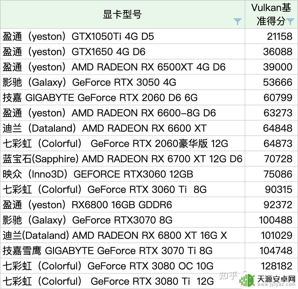Select score cell 101029
298x289 pixels.
click(271, 235)
